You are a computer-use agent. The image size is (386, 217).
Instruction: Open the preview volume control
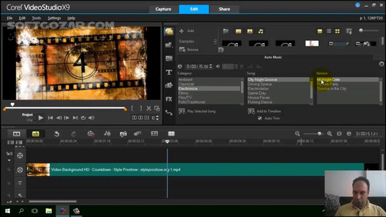tap(92, 118)
